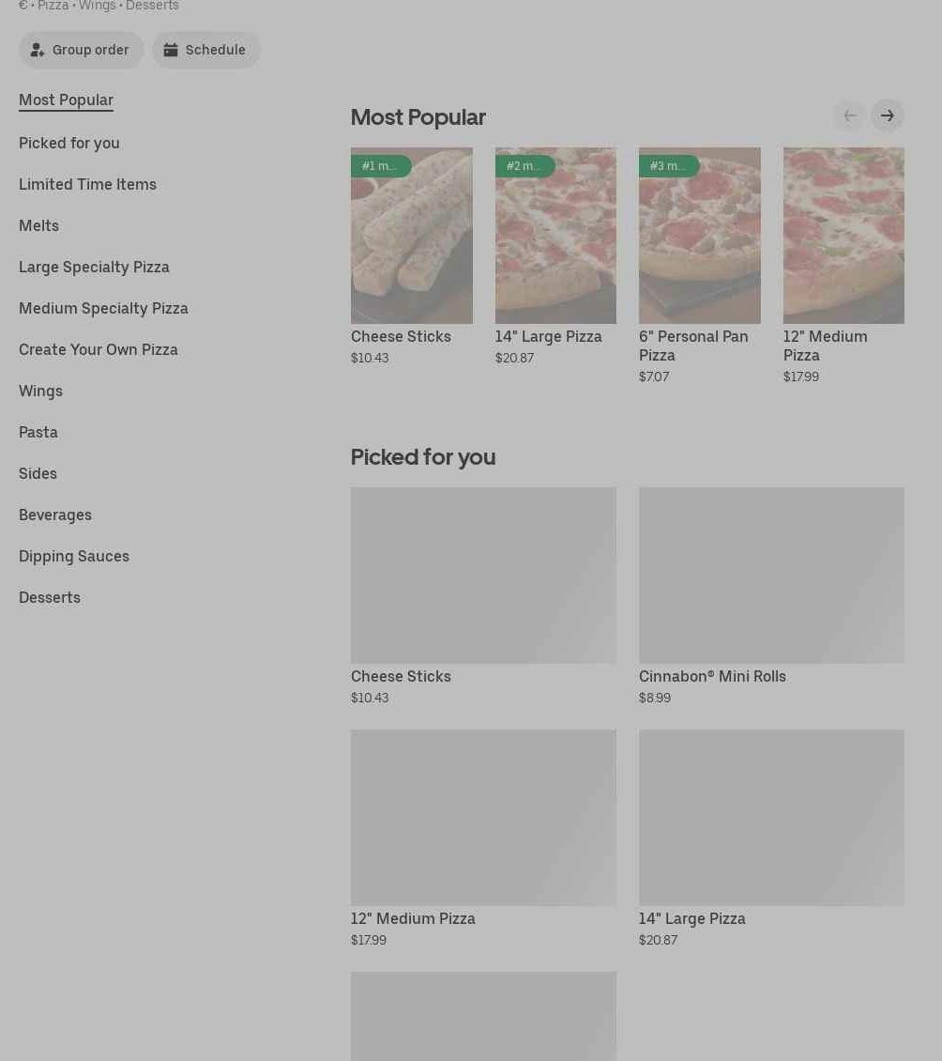Jump to Picked for you category
942x1061 pixels.
pyautogui.click(x=69, y=143)
